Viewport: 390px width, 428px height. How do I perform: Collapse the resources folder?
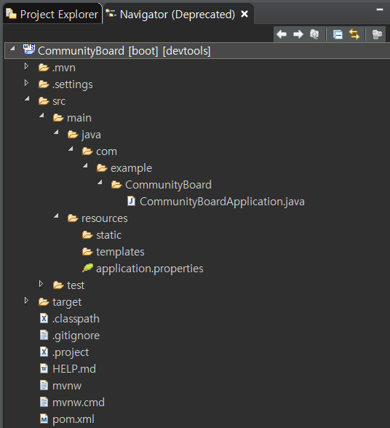point(56,215)
